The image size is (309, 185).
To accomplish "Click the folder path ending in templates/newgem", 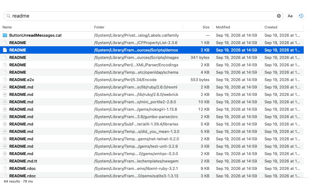I will [x=136, y=161].
